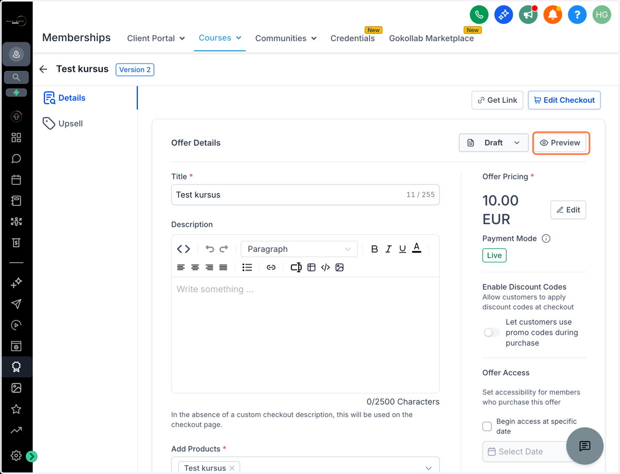This screenshot has width=620, height=474.
Task: Open the Paragraph style dropdown
Action: click(x=299, y=249)
